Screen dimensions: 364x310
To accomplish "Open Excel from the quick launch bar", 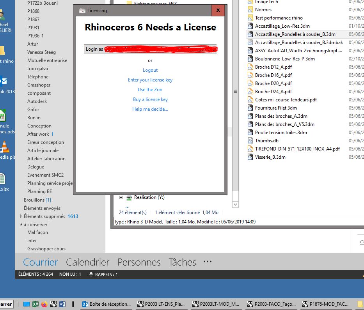I will [36, 304].
